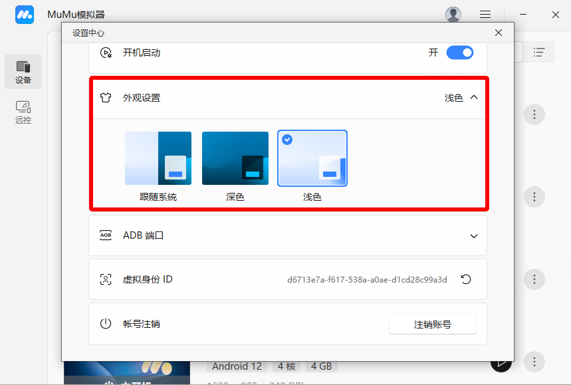Select the 跟随系统 theme option
The width and height of the screenshot is (571, 385).
point(158,158)
